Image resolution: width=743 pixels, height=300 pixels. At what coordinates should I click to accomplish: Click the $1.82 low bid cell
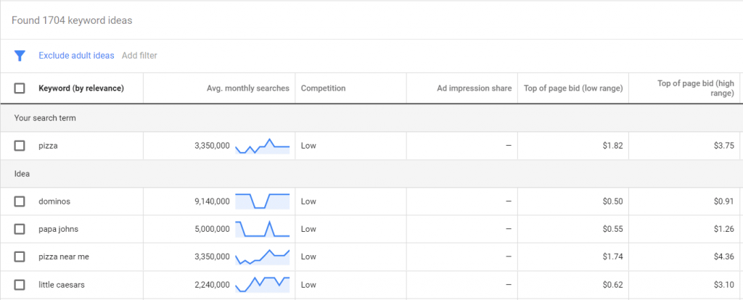612,146
